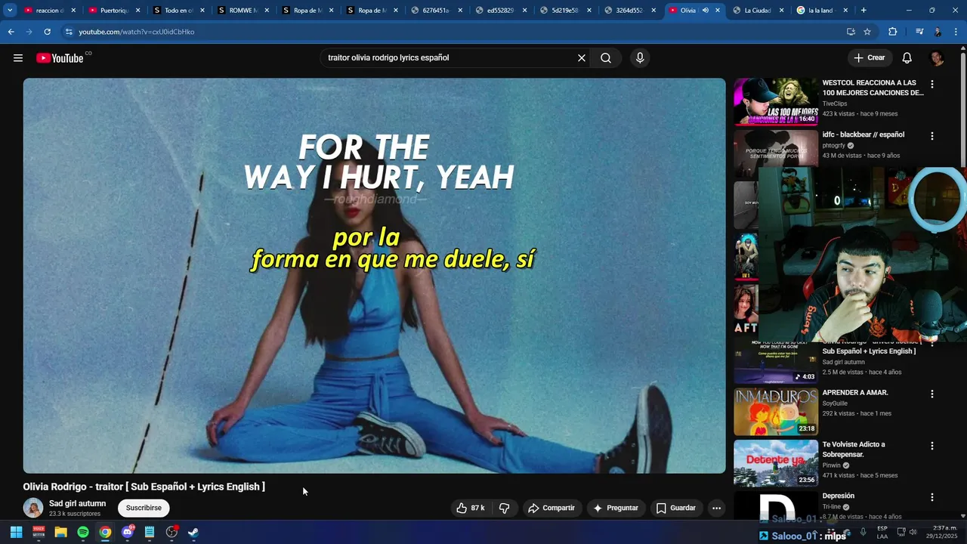This screenshot has width=967, height=544.
Task: Like the video with thumbs up
Action: pyautogui.click(x=470, y=508)
